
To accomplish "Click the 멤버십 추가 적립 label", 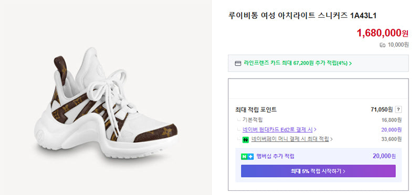I will pos(275,157).
